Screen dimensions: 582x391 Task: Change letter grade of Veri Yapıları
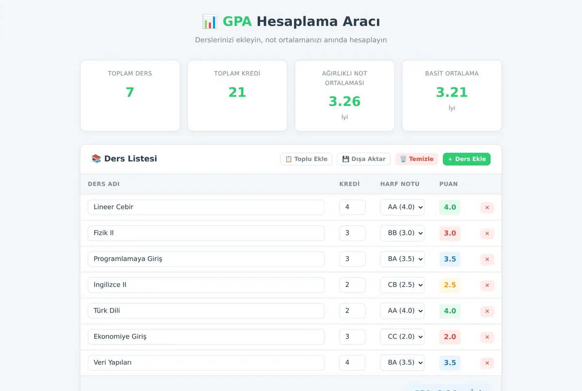point(402,362)
